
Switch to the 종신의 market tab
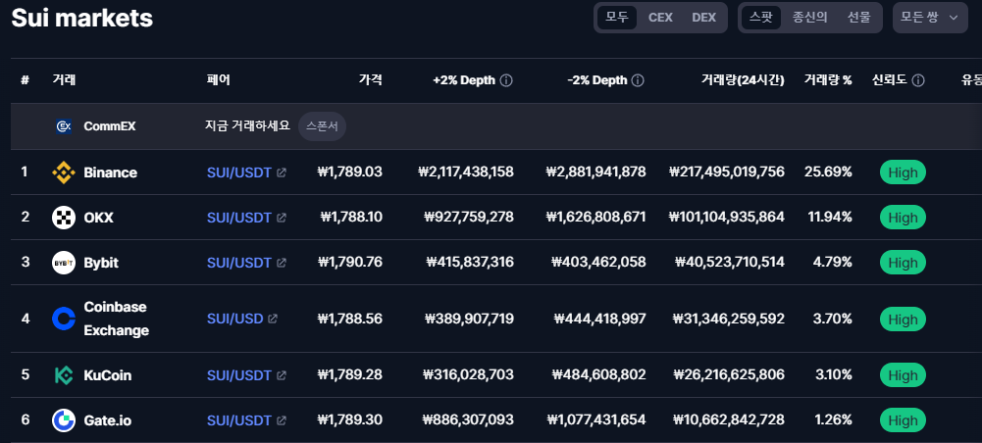(x=809, y=18)
